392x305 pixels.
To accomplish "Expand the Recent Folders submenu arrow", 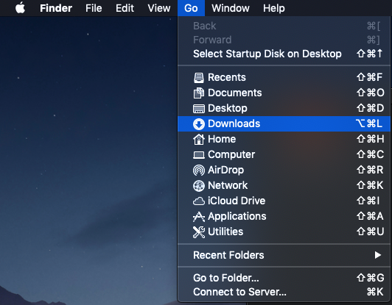I will pos(378,255).
